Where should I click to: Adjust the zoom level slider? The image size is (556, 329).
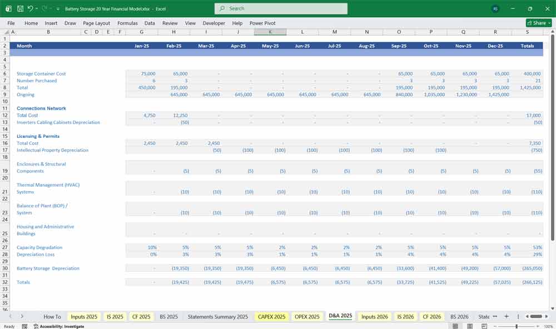[517, 326]
